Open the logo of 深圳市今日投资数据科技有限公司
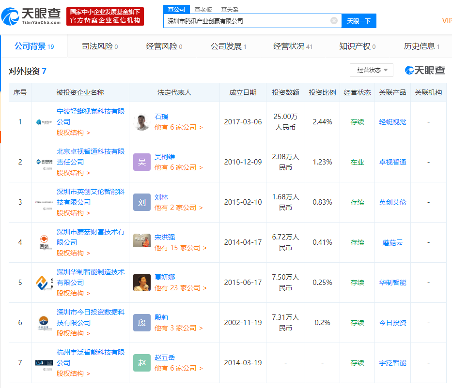This screenshot has height=388, width=452. click(44, 323)
